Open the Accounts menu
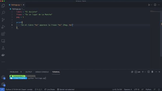The width and height of the screenshot is (162, 91). click(3, 77)
